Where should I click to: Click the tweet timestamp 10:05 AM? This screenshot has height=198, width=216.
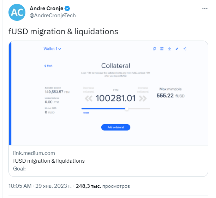click(20, 186)
